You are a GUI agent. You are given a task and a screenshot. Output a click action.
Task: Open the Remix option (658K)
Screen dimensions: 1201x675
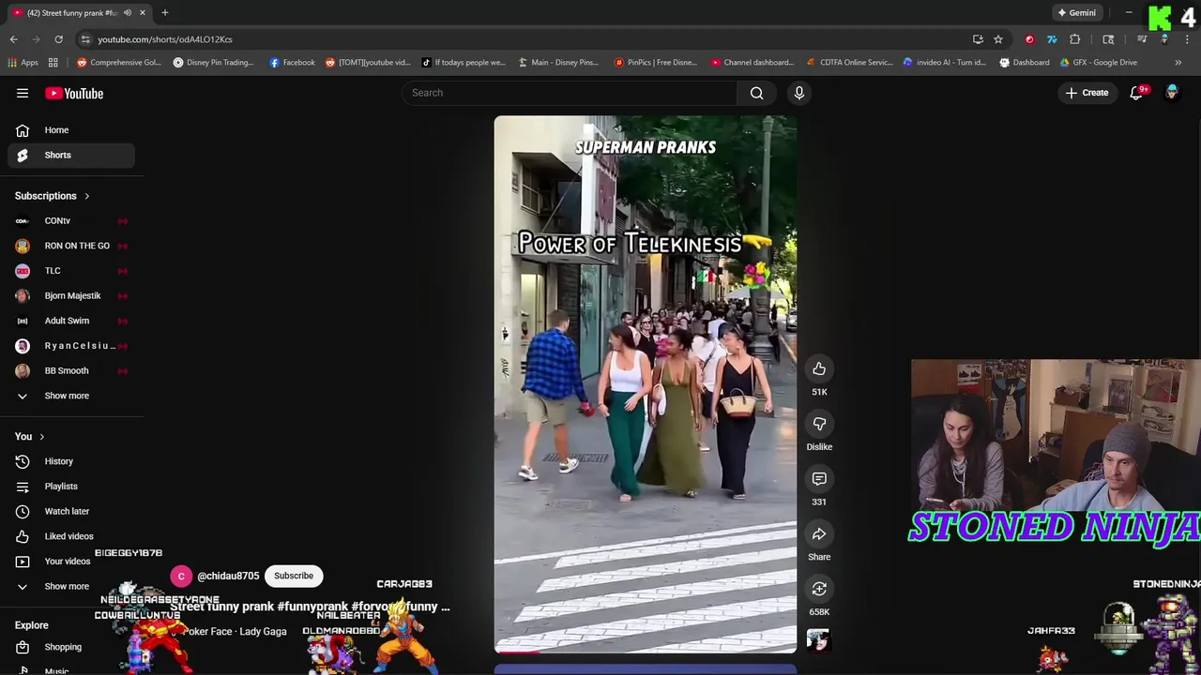click(819, 589)
